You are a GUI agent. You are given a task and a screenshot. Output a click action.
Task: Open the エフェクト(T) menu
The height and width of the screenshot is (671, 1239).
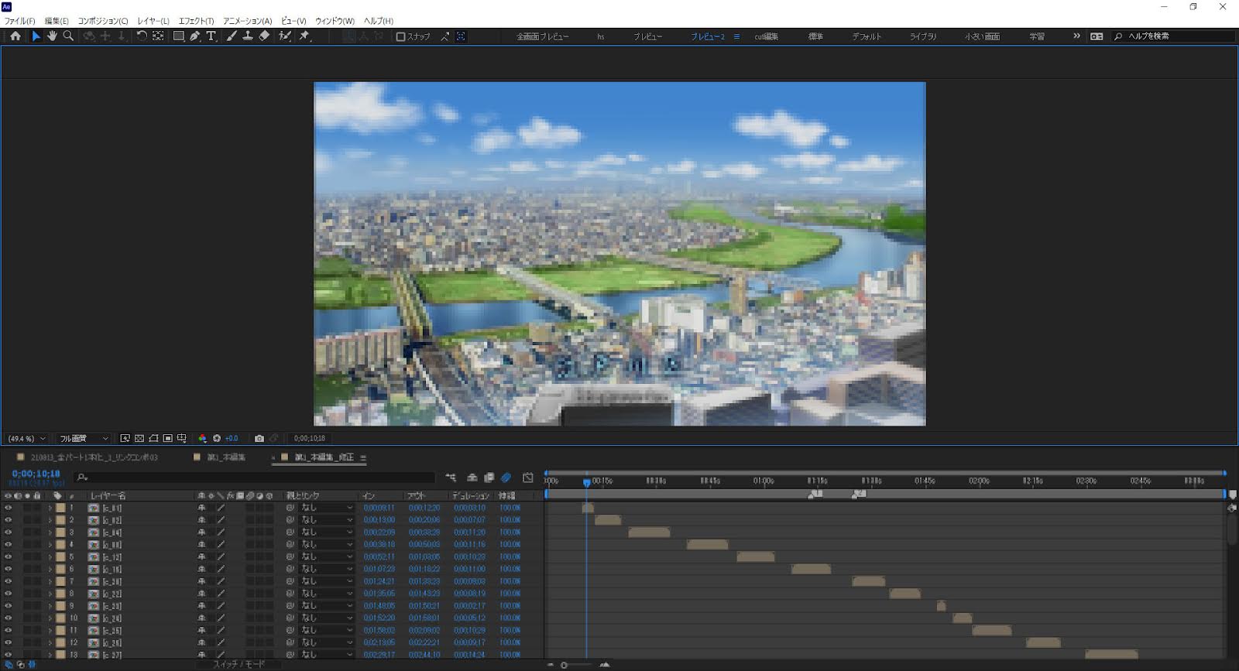click(196, 21)
